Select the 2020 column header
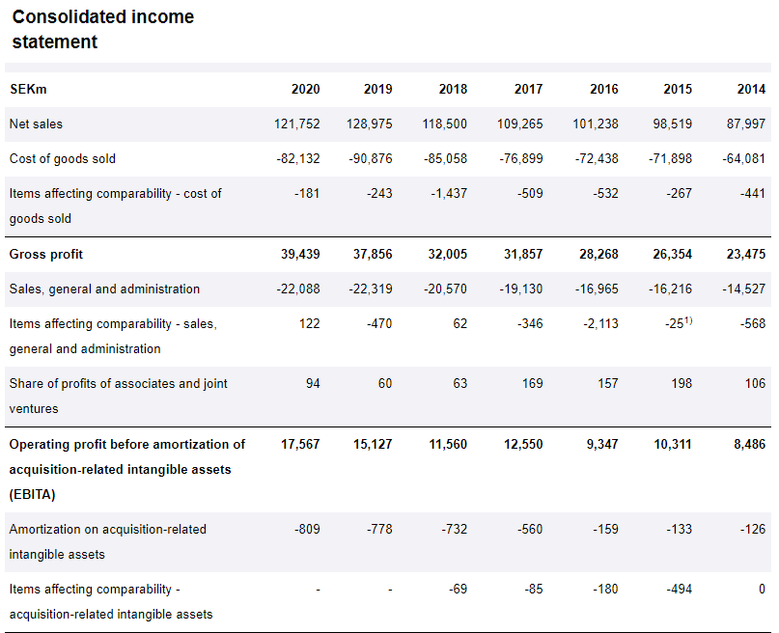This screenshot has width=779, height=633. pyautogui.click(x=305, y=90)
